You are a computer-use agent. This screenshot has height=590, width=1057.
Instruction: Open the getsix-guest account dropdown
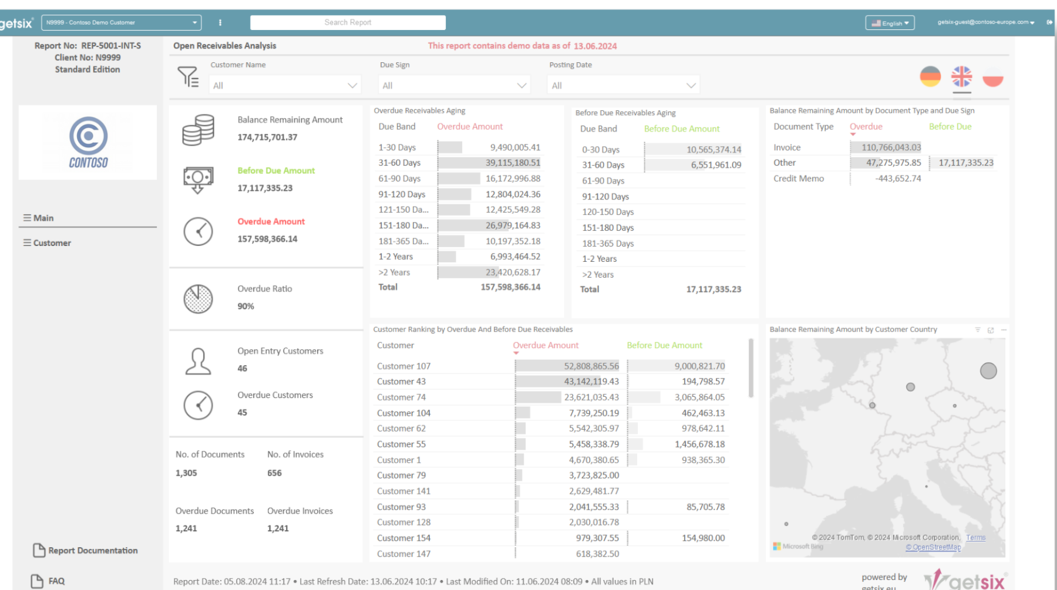coord(986,22)
